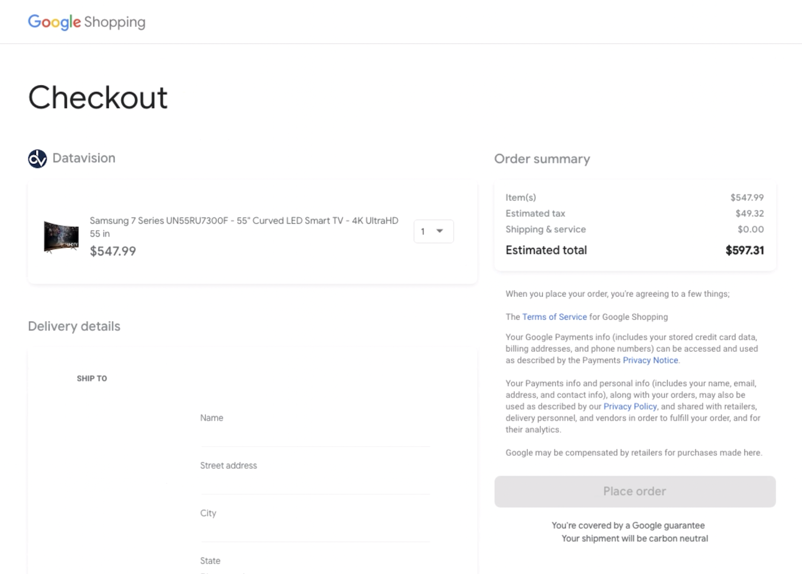Open the Terms of Service link
This screenshot has height=574, width=802.
tap(554, 317)
